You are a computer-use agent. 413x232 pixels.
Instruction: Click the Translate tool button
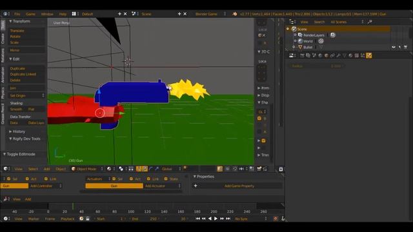point(26,31)
